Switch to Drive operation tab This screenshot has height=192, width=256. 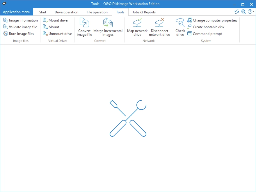coord(66,12)
